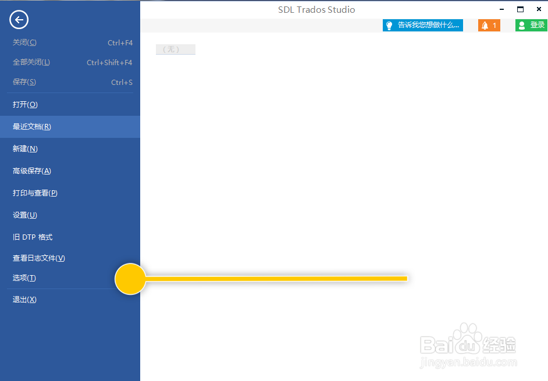Minimize the SDL Trados Studio window
This screenshot has height=381, width=548.
tap(502, 9)
